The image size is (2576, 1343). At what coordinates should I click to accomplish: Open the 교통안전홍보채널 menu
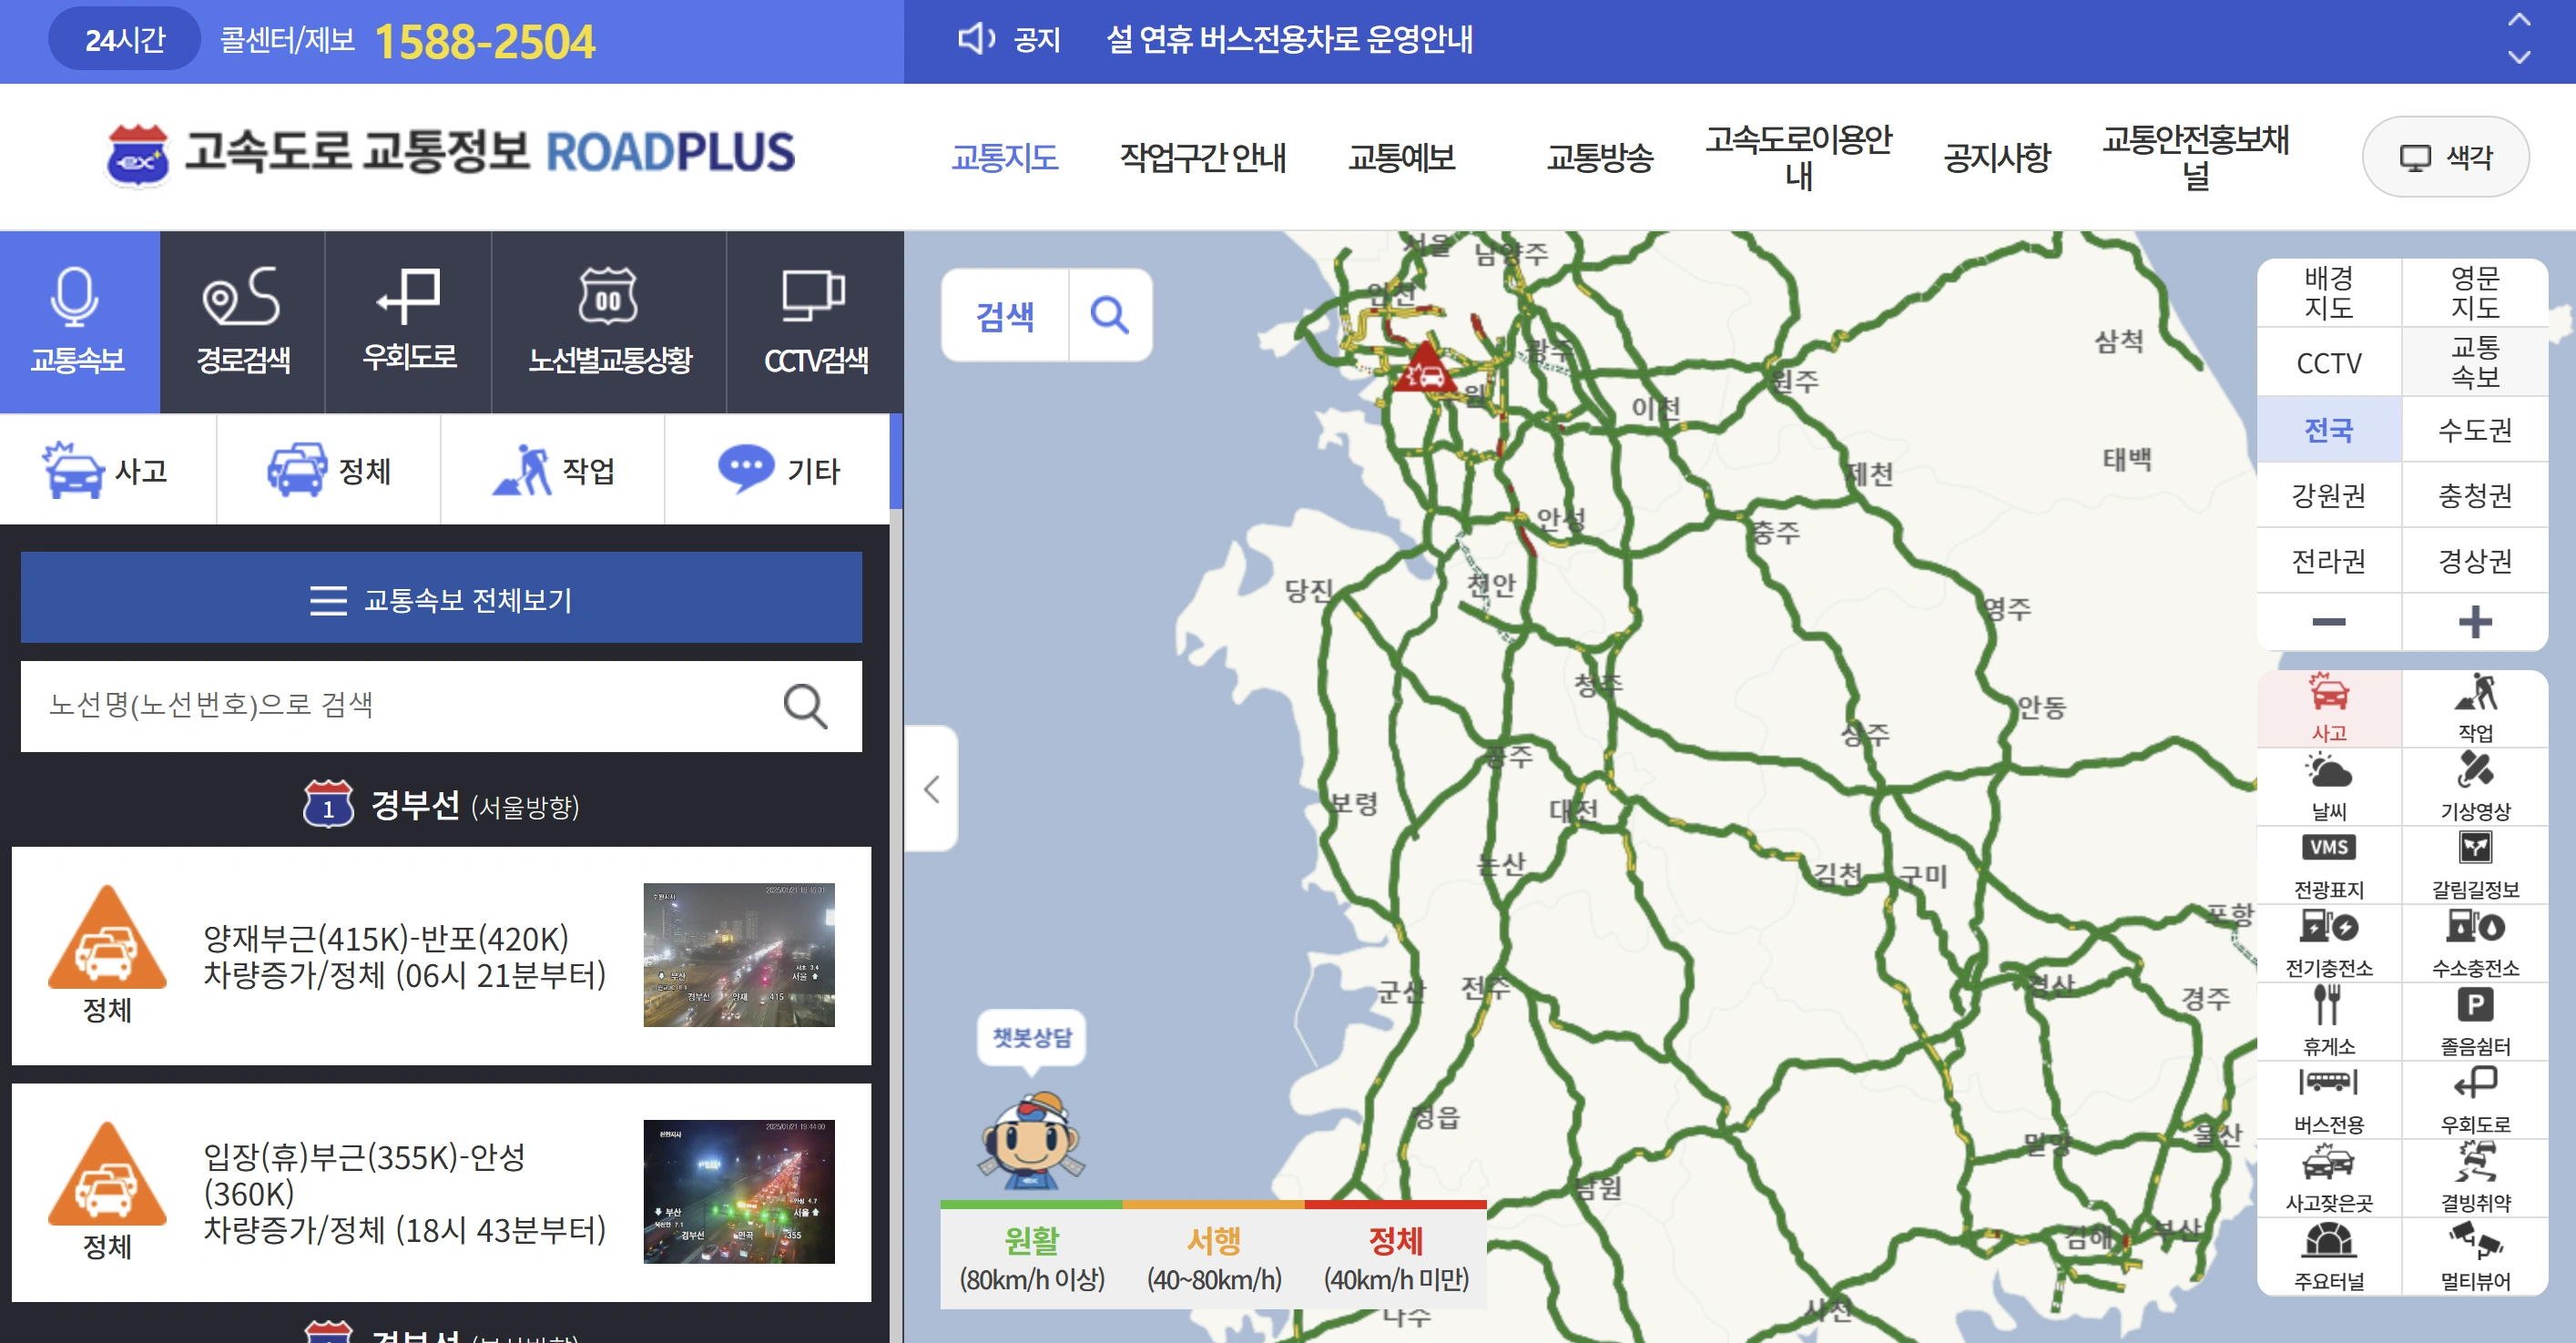coord(2195,157)
